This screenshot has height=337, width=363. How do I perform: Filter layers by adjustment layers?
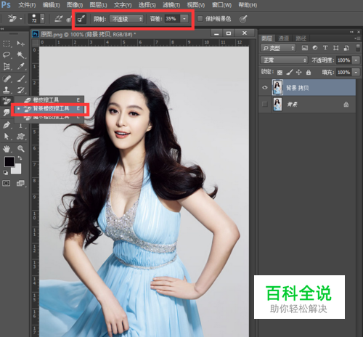pos(315,48)
